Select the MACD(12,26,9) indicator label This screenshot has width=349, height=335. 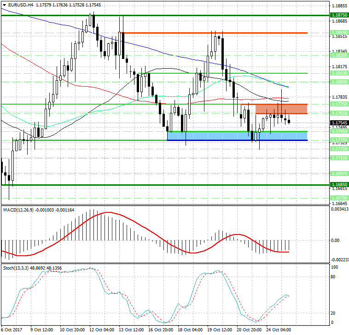coord(21,210)
